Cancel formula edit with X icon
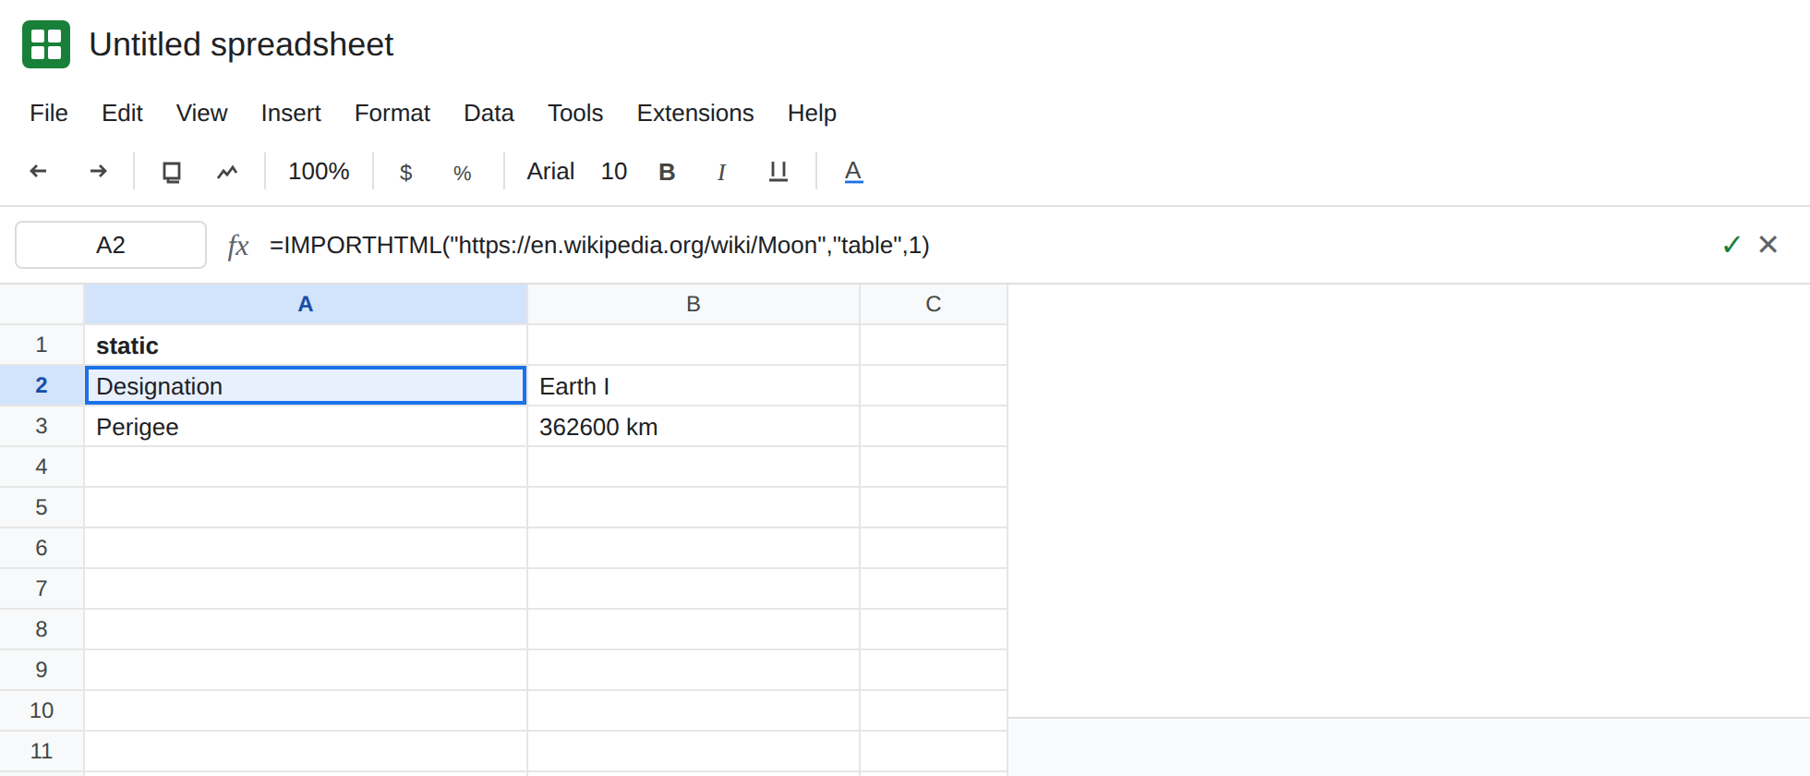This screenshot has width=1810, height=776. (x=1768, y=244)
